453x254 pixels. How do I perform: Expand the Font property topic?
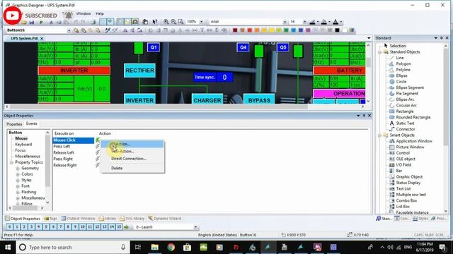click(18, 186)
